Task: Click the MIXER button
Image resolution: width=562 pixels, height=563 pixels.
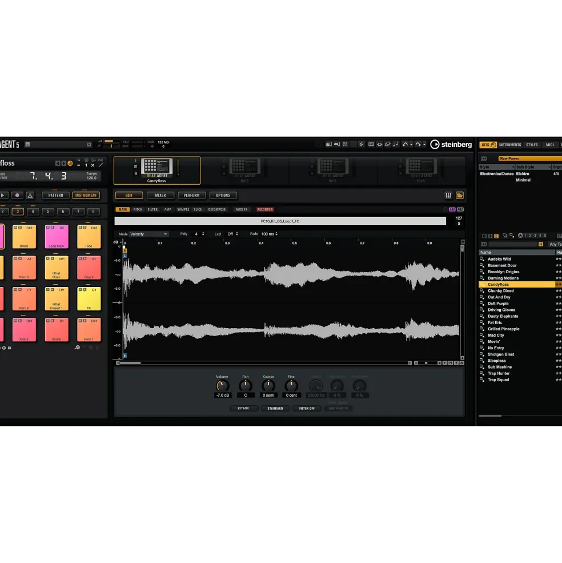Action: tap(160, 195)
